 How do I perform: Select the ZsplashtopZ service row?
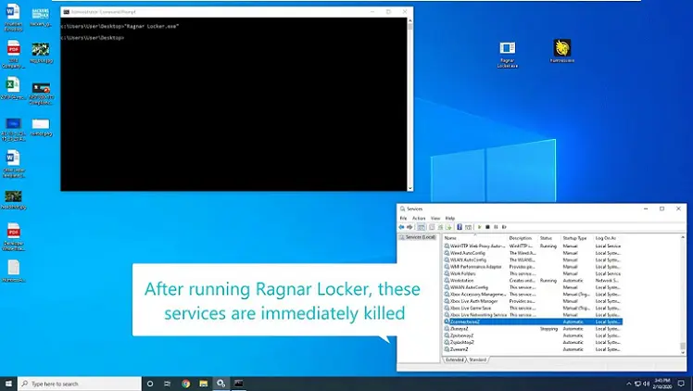(533, 343)
